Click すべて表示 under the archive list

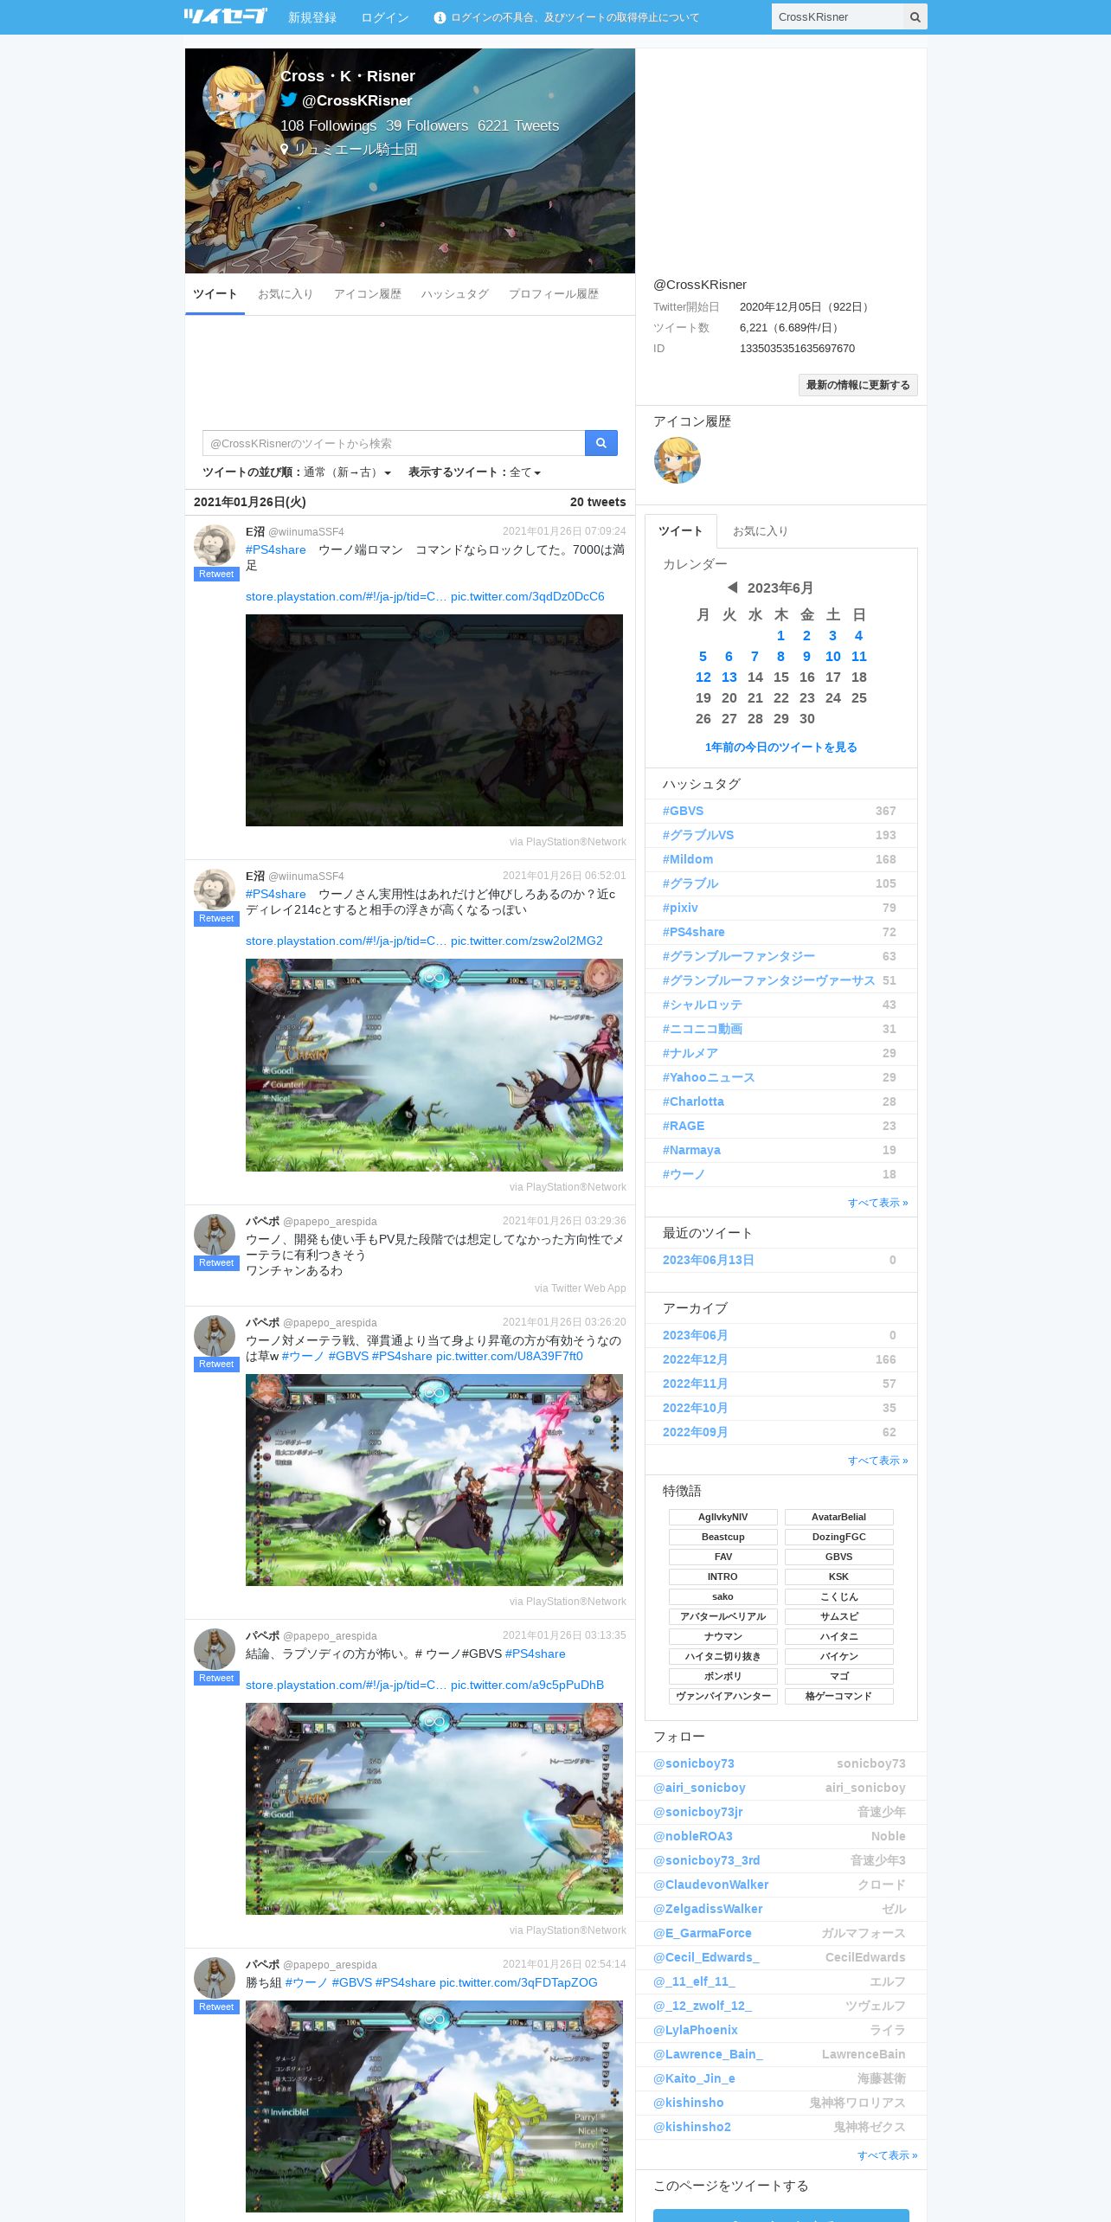click(878, 1461)
